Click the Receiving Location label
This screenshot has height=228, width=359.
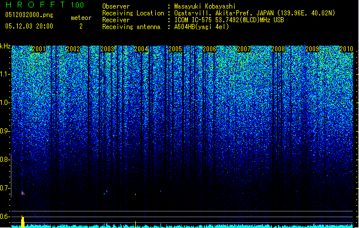[x=133, y=13]
